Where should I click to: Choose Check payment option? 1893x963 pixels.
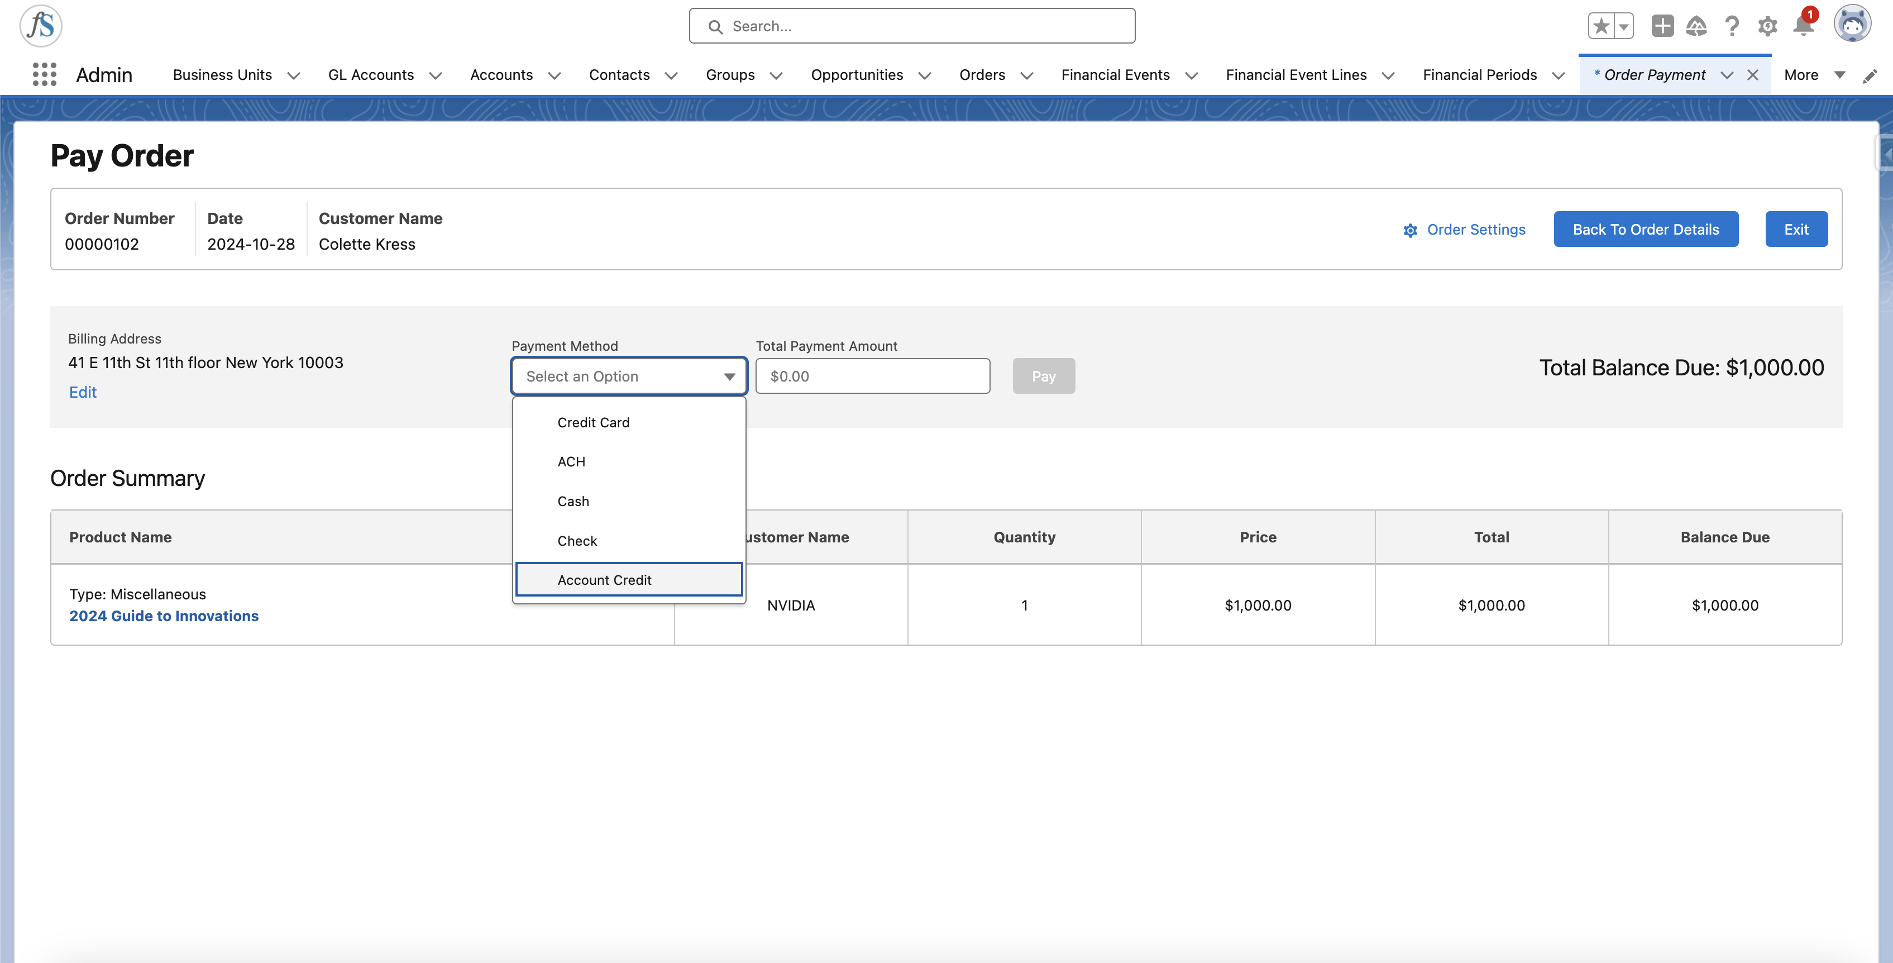629,541
